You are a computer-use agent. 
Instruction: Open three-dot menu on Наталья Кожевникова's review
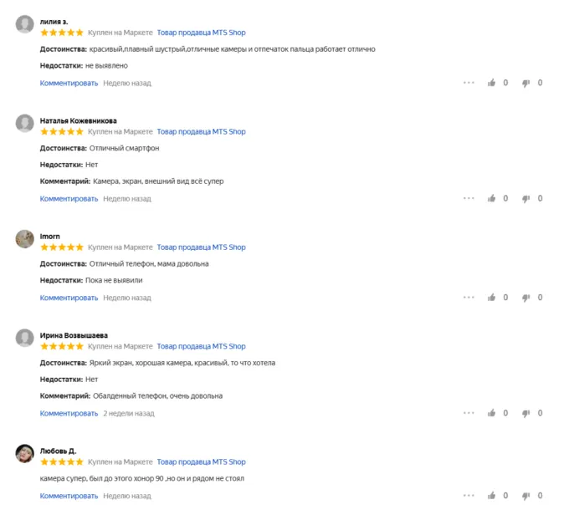click(x=469, y=198)
